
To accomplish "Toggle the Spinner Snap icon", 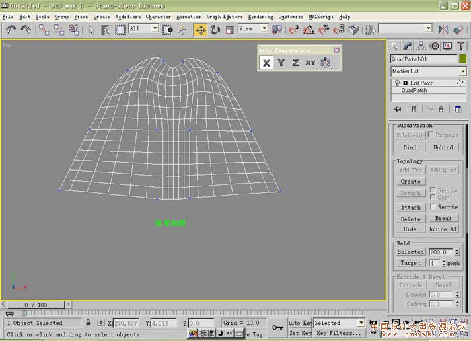I will 338,30.
